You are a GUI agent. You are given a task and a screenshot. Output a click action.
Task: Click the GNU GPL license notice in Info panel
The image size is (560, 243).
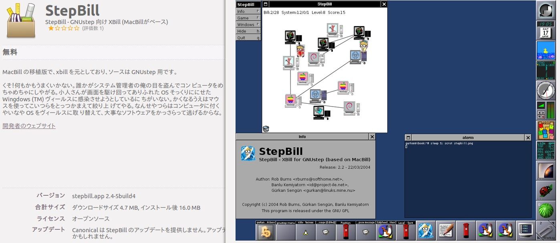(305, 211)
